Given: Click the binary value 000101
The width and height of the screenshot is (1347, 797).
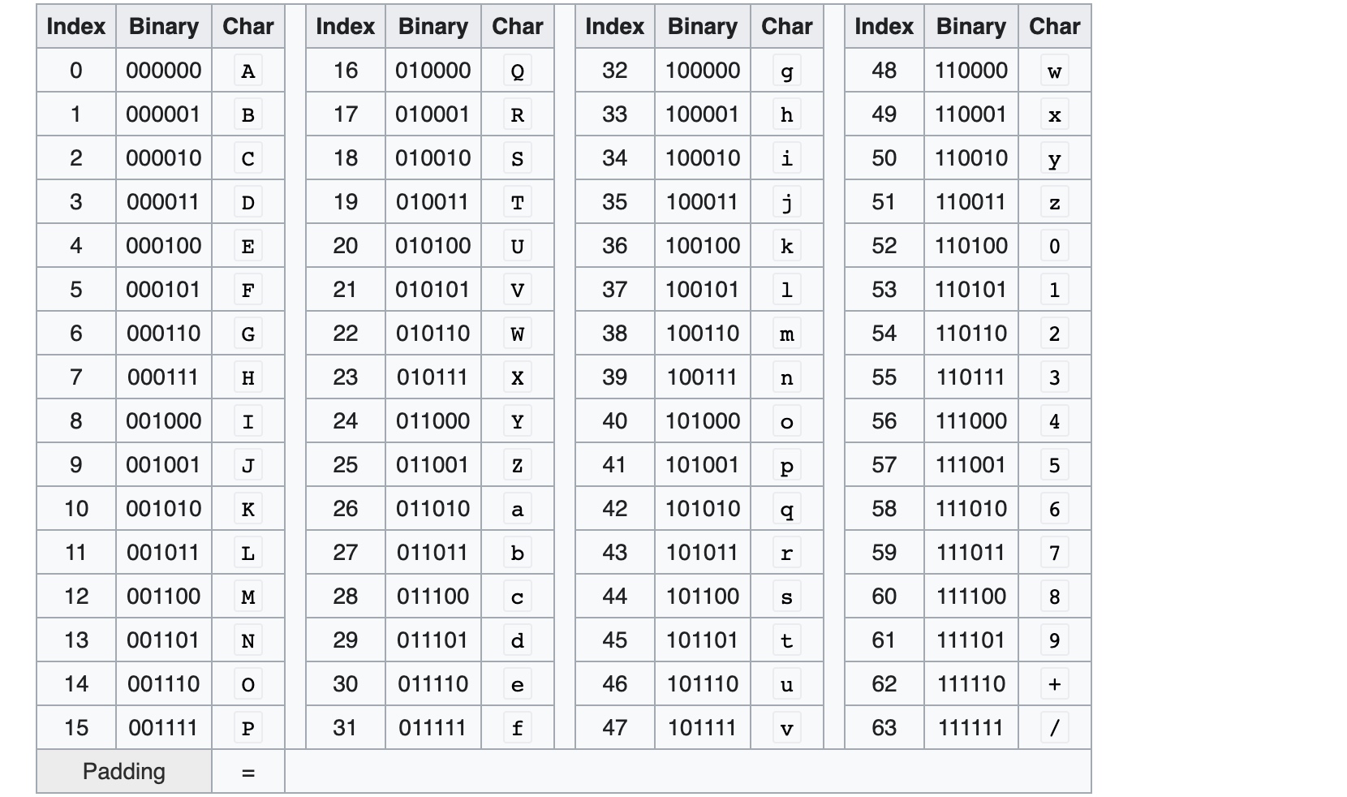Looking at the screenshot, I should click(164, 290).
